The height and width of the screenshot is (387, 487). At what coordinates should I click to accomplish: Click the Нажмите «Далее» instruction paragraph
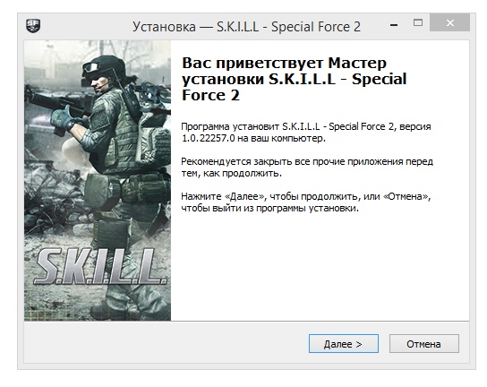306,202
